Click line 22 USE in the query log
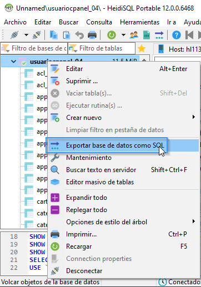This screenshot has height=287, width=201. pyautogui.click(x=35, y=268)
